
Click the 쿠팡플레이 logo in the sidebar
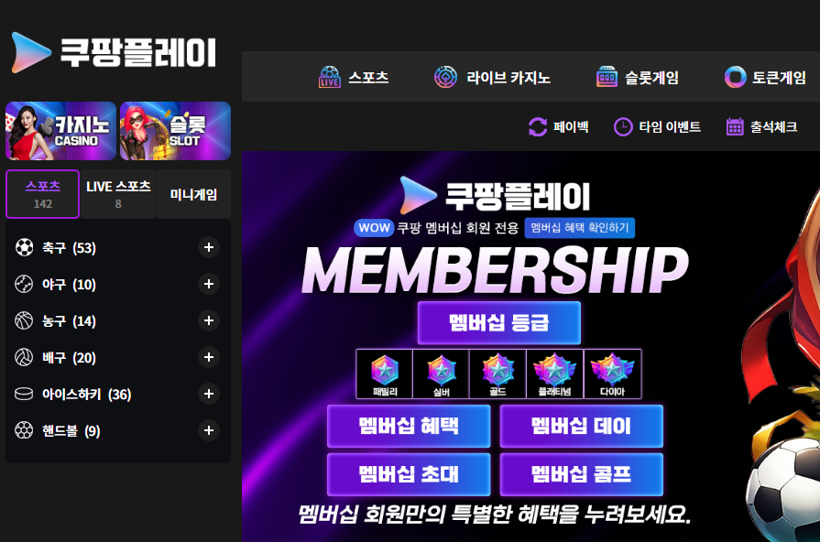pyautogui.click(x=114, y=52)
